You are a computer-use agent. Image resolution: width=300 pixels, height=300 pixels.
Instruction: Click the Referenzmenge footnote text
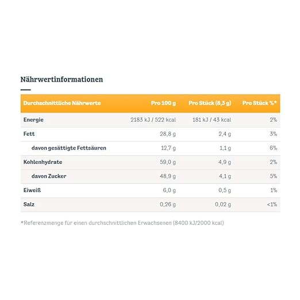122,223
